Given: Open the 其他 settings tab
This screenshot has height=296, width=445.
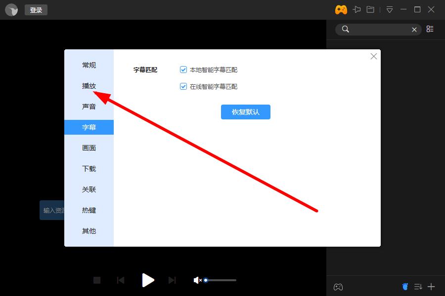Looking at the screenshot, I should pyautogui.click(x=89, y=231).
